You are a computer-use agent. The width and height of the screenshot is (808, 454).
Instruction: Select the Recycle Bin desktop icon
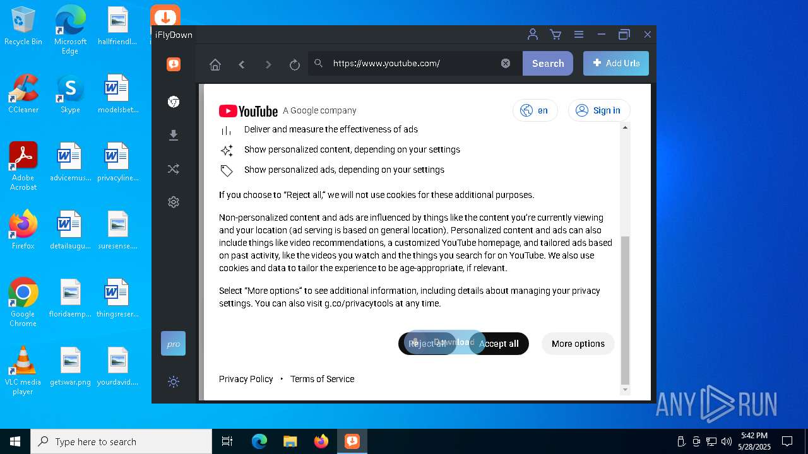[23, 26]
